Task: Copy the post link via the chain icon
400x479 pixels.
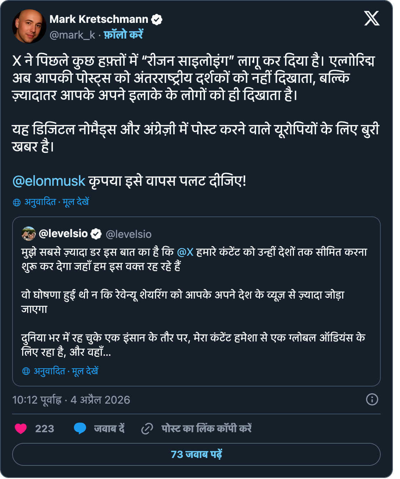Action: [x=147, y=428]
